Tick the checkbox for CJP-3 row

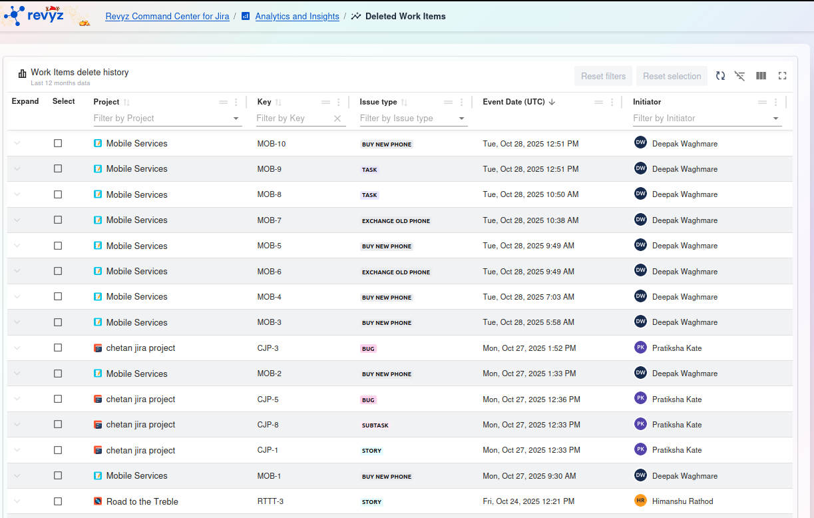pyautogui.click(x=58, y=348)
